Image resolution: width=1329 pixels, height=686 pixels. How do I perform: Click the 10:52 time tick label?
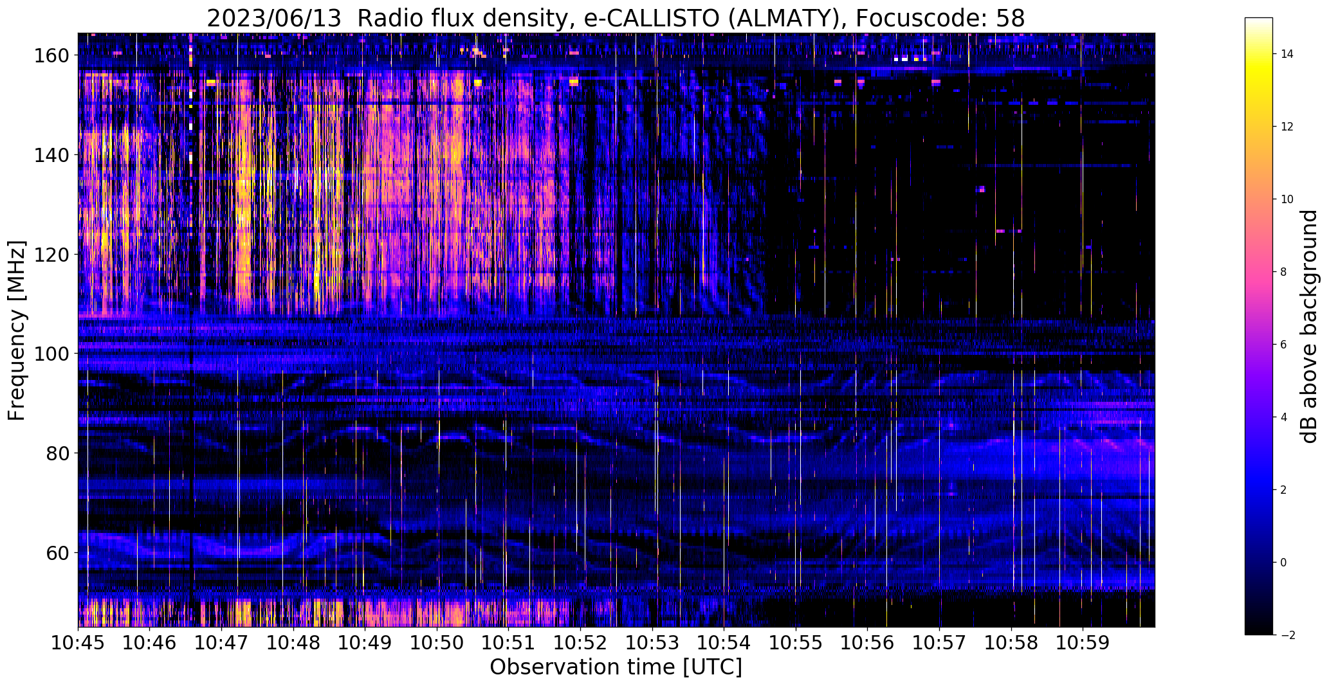(580, 642)
